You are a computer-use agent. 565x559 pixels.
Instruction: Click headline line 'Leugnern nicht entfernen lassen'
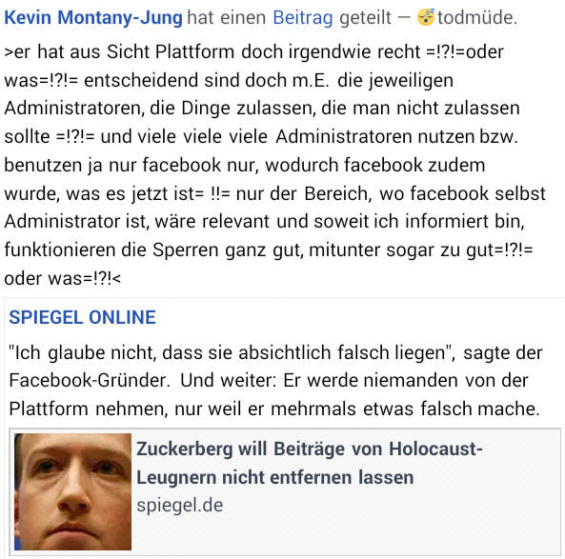point(275,478)
